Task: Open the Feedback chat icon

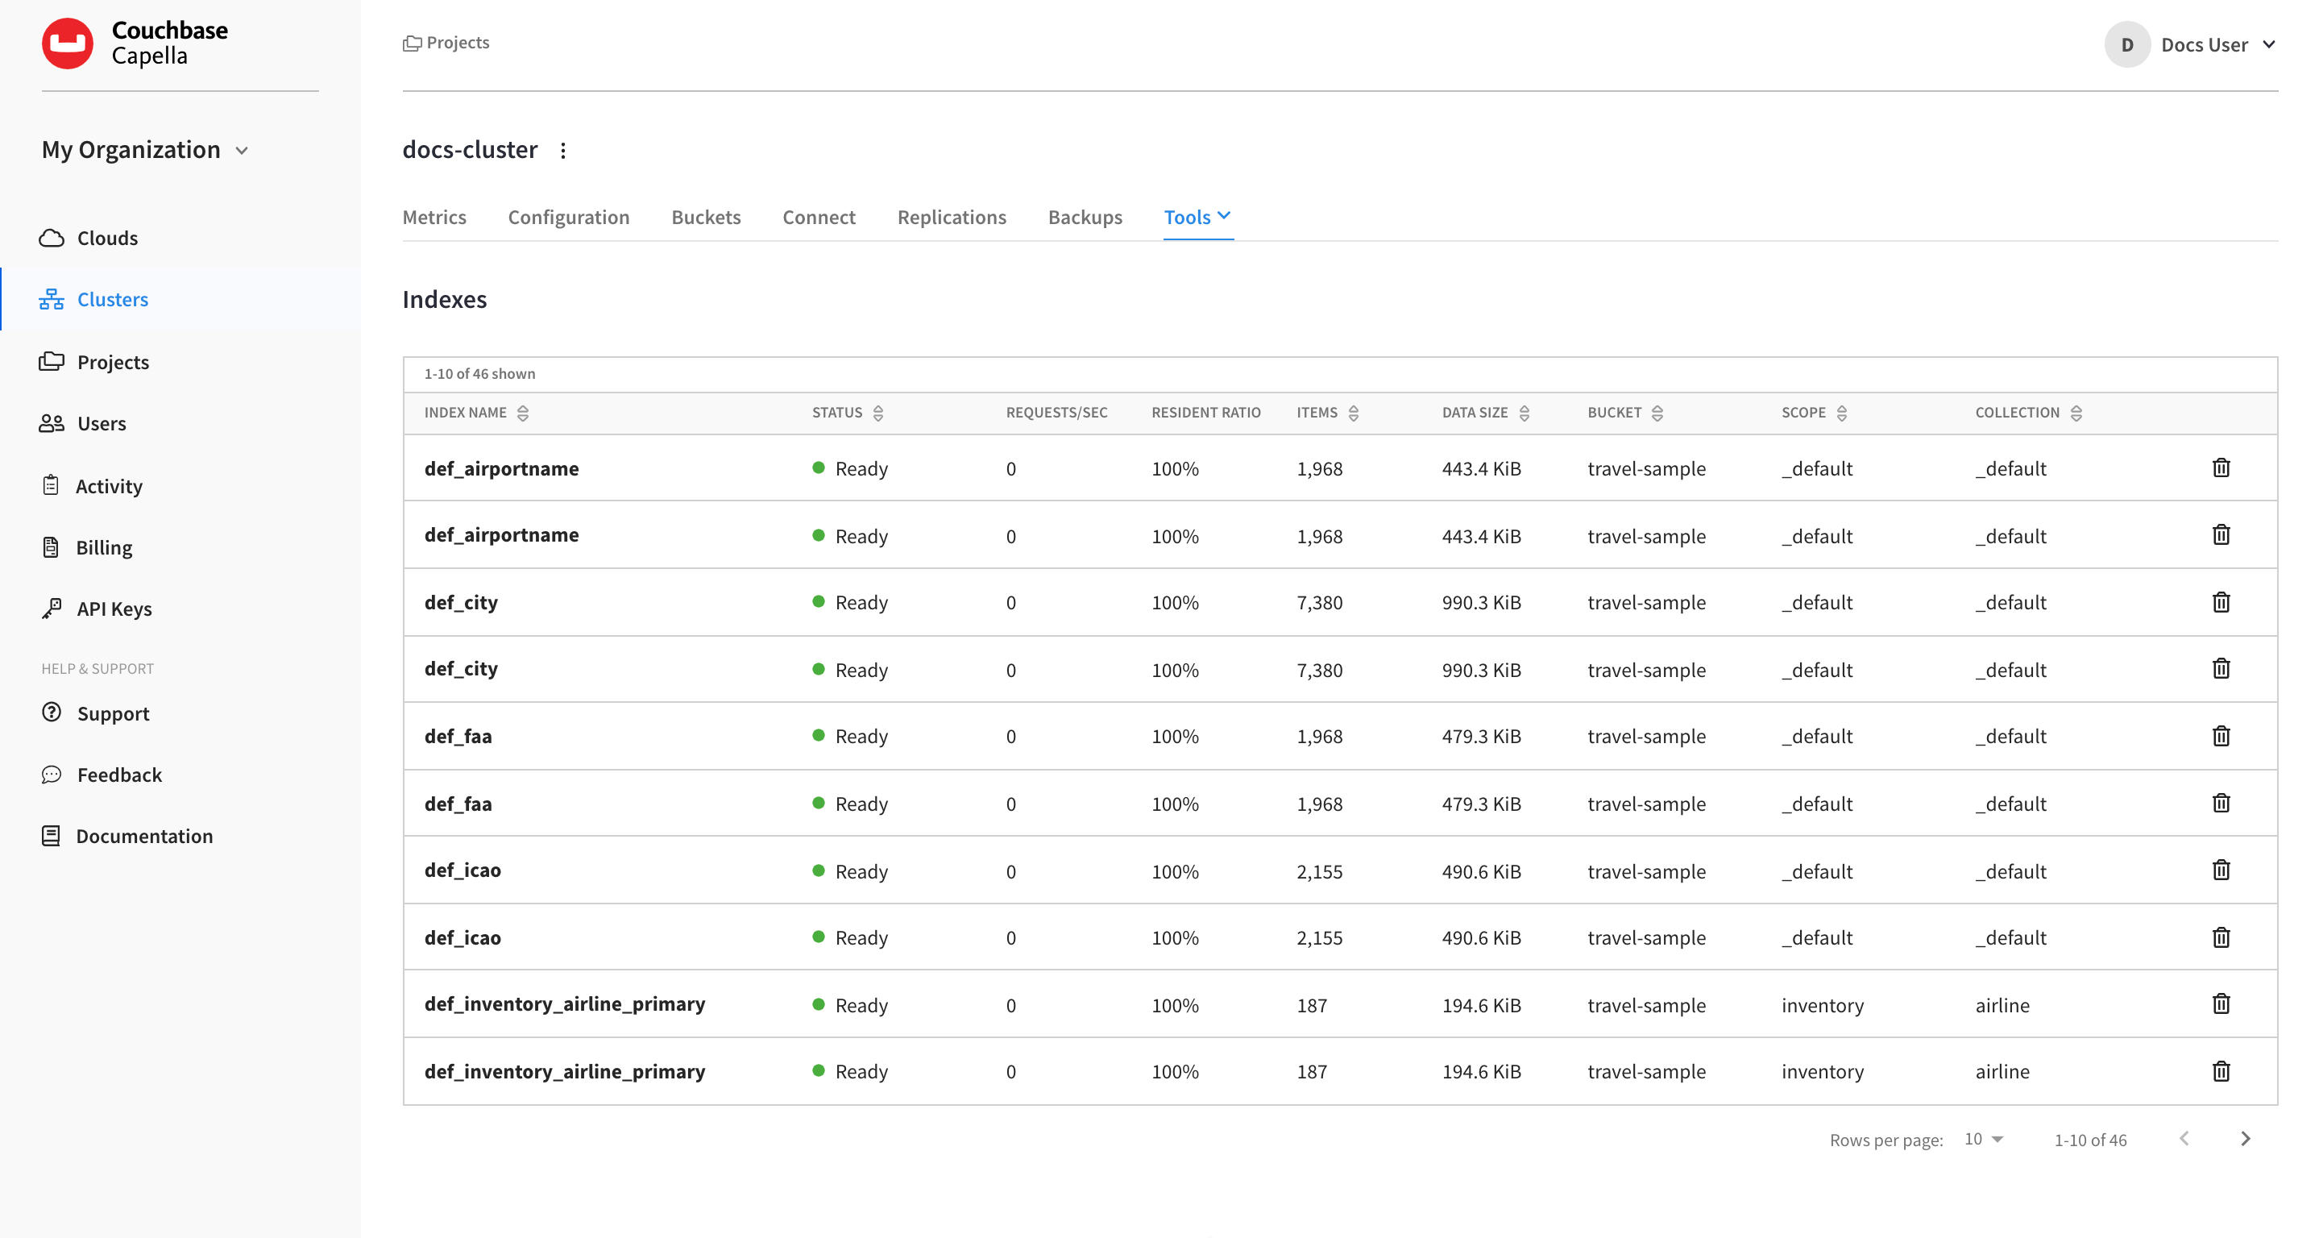Action: click(x=52, y=774)
